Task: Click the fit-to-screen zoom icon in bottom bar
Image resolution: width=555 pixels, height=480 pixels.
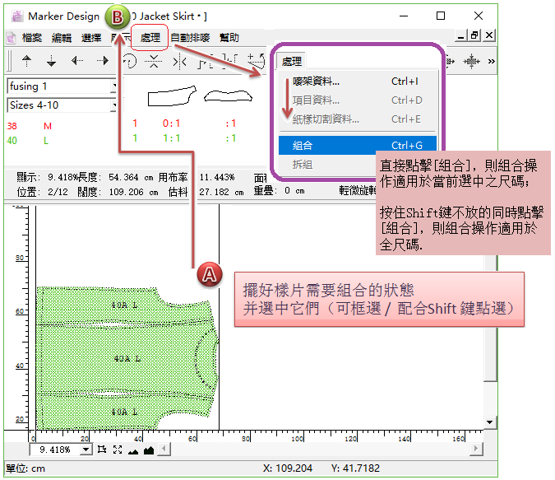Action: pyautogui.click(x=118, y=450)
